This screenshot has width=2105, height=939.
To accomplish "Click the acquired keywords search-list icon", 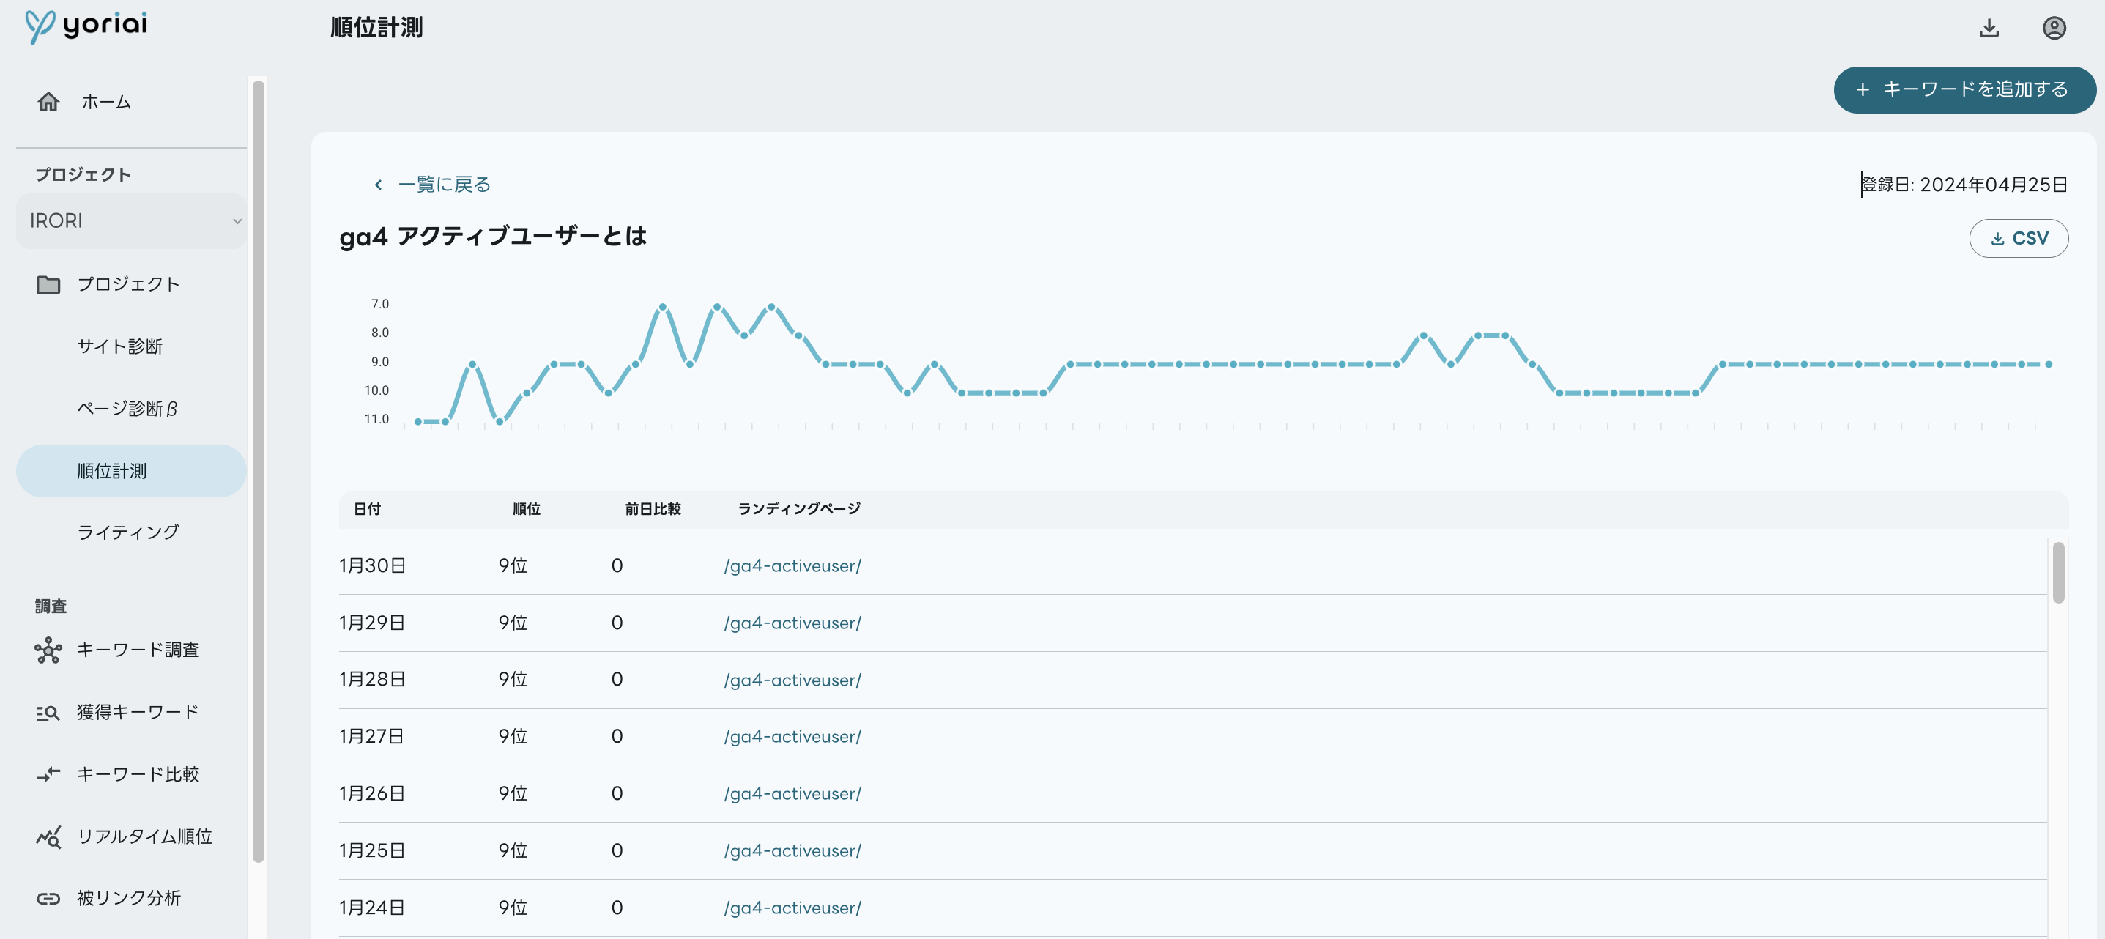I will [48, 713].
